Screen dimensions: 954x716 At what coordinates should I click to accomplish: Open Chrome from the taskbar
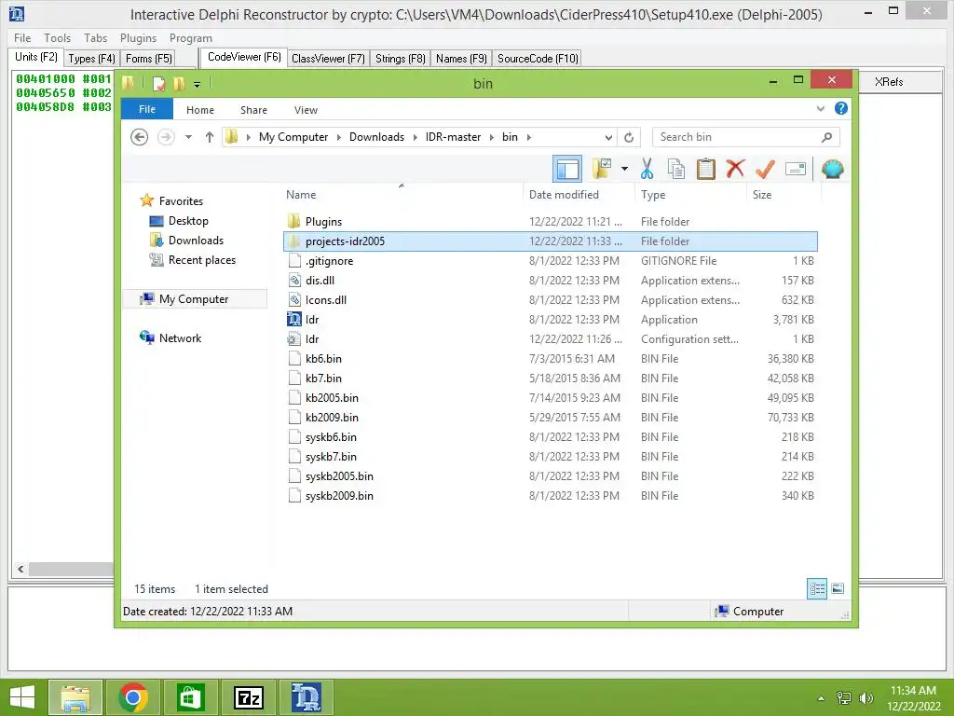pyautogui.click(x=133, y=697)
